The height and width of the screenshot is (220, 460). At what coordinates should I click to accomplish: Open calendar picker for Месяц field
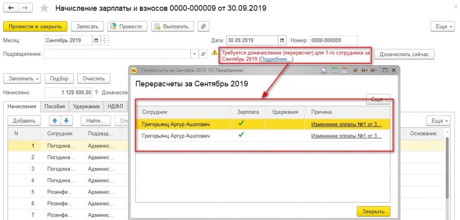[x=95, y=40]
